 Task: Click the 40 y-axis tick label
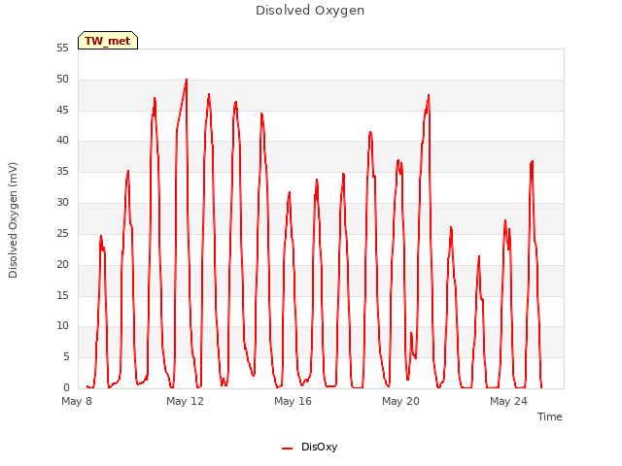click(x=62, y=140)
